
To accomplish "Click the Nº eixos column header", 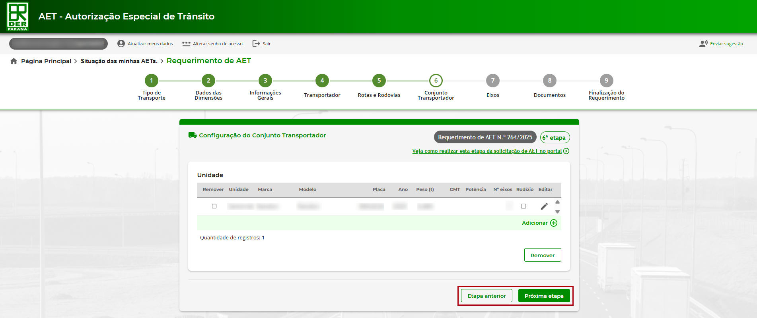I will tap(503, 190).
